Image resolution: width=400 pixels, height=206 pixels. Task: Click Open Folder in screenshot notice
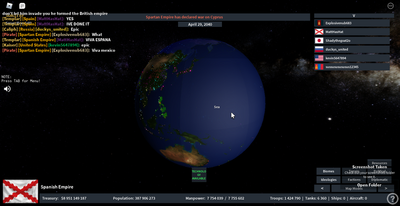tap(369, 185)
